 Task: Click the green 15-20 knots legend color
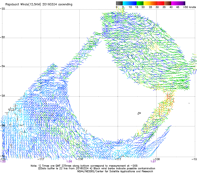pos(140,3)
